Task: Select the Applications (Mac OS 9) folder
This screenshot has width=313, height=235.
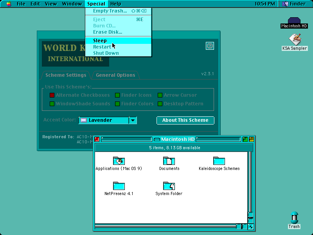Action: (119, 161)
